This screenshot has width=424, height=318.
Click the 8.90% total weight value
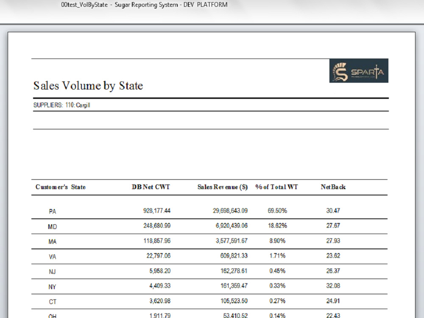click(277, 241)
